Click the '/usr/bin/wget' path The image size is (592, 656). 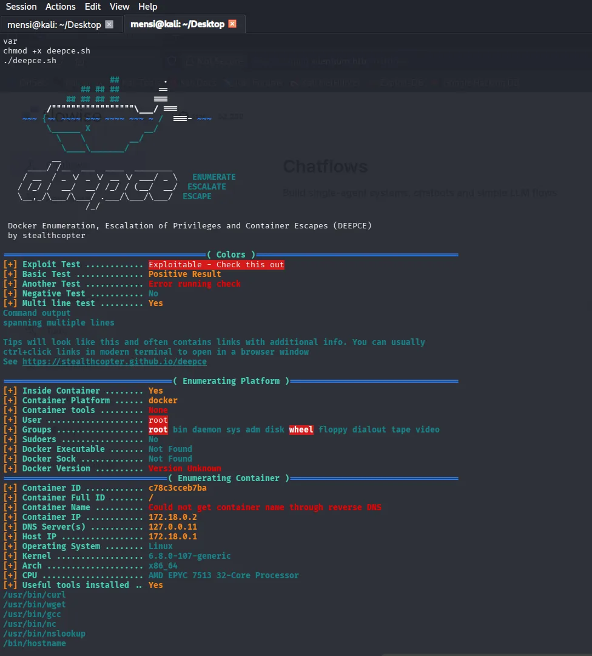[34, 604]
